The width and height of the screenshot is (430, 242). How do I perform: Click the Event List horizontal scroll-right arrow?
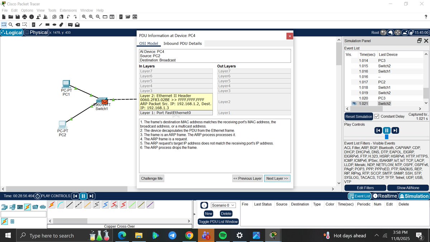click(420, 108)
